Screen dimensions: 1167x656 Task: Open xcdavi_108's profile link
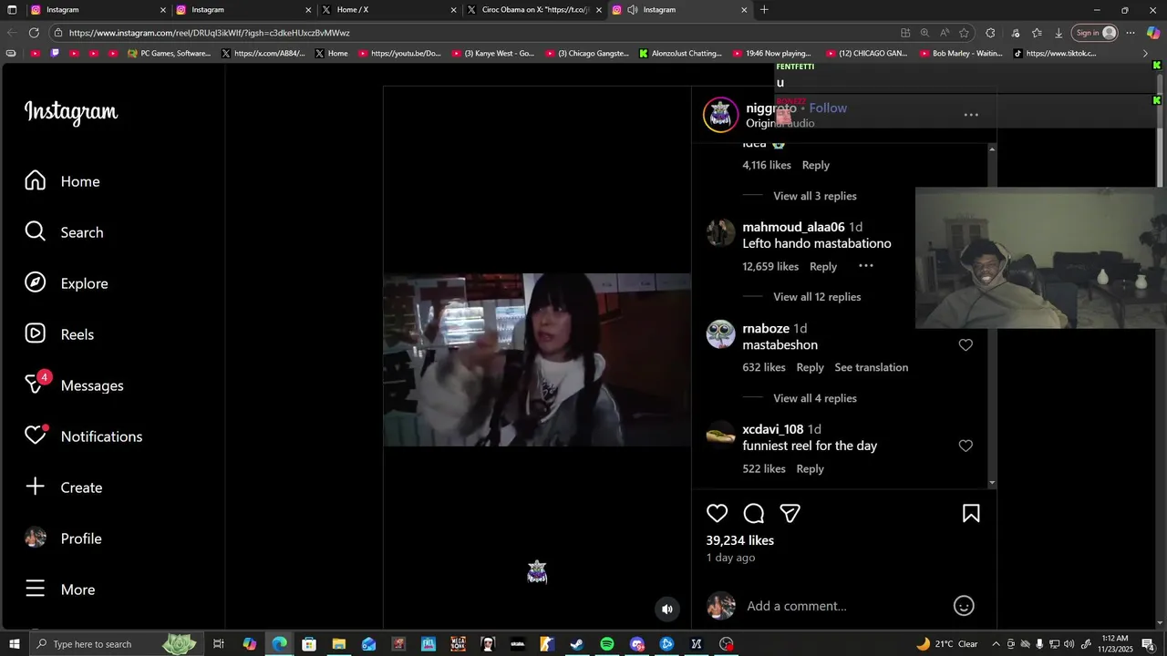tap(773, 429)
